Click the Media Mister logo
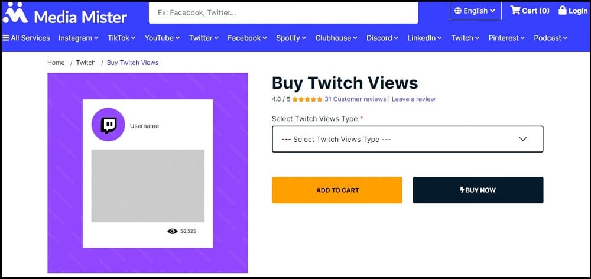591x279 pixels. (x=65, y=14)
